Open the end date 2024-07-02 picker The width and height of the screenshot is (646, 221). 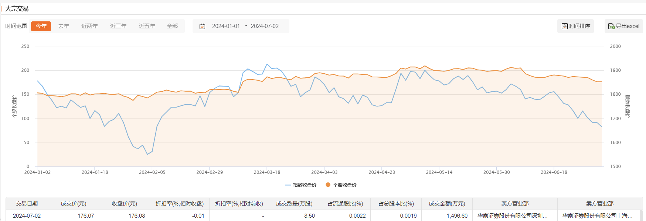[x=265, y=26]
